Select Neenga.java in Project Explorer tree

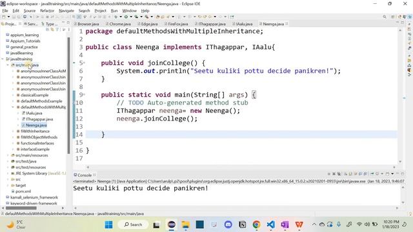click(x=36, y=125)
